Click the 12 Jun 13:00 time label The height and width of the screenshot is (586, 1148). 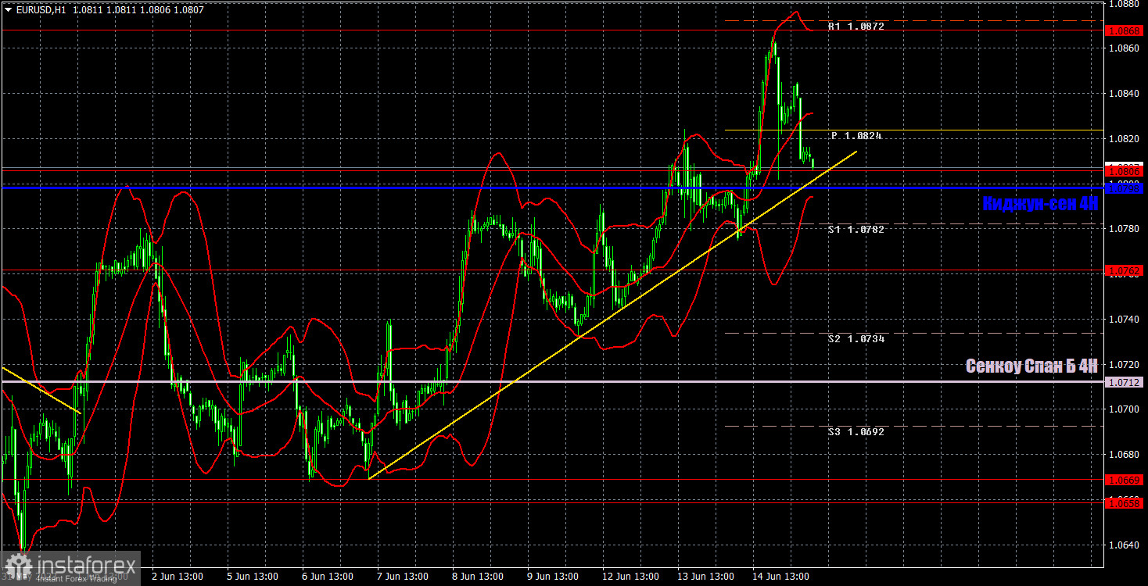pyautogui.click(x=630, y=577)
